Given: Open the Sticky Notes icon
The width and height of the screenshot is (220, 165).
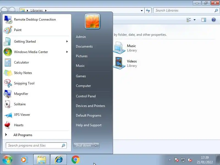Looking at the screenshot, I should pos(8,73).
